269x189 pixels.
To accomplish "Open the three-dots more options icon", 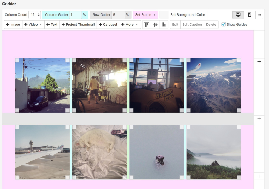I will click(259, 15).
